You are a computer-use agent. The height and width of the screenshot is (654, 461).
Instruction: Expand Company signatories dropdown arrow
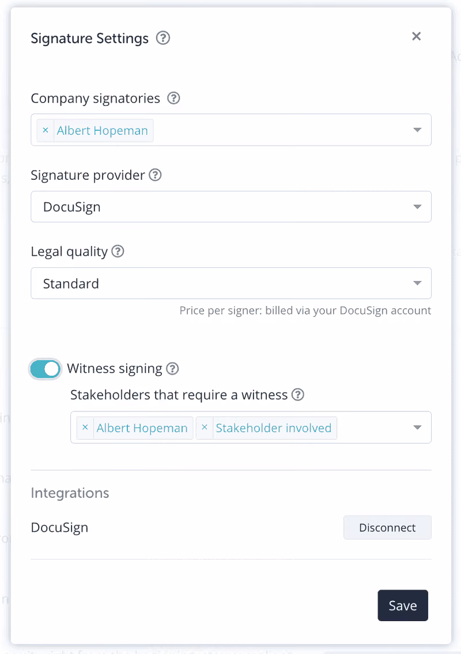pyautogui.click(x=417, y=130)
